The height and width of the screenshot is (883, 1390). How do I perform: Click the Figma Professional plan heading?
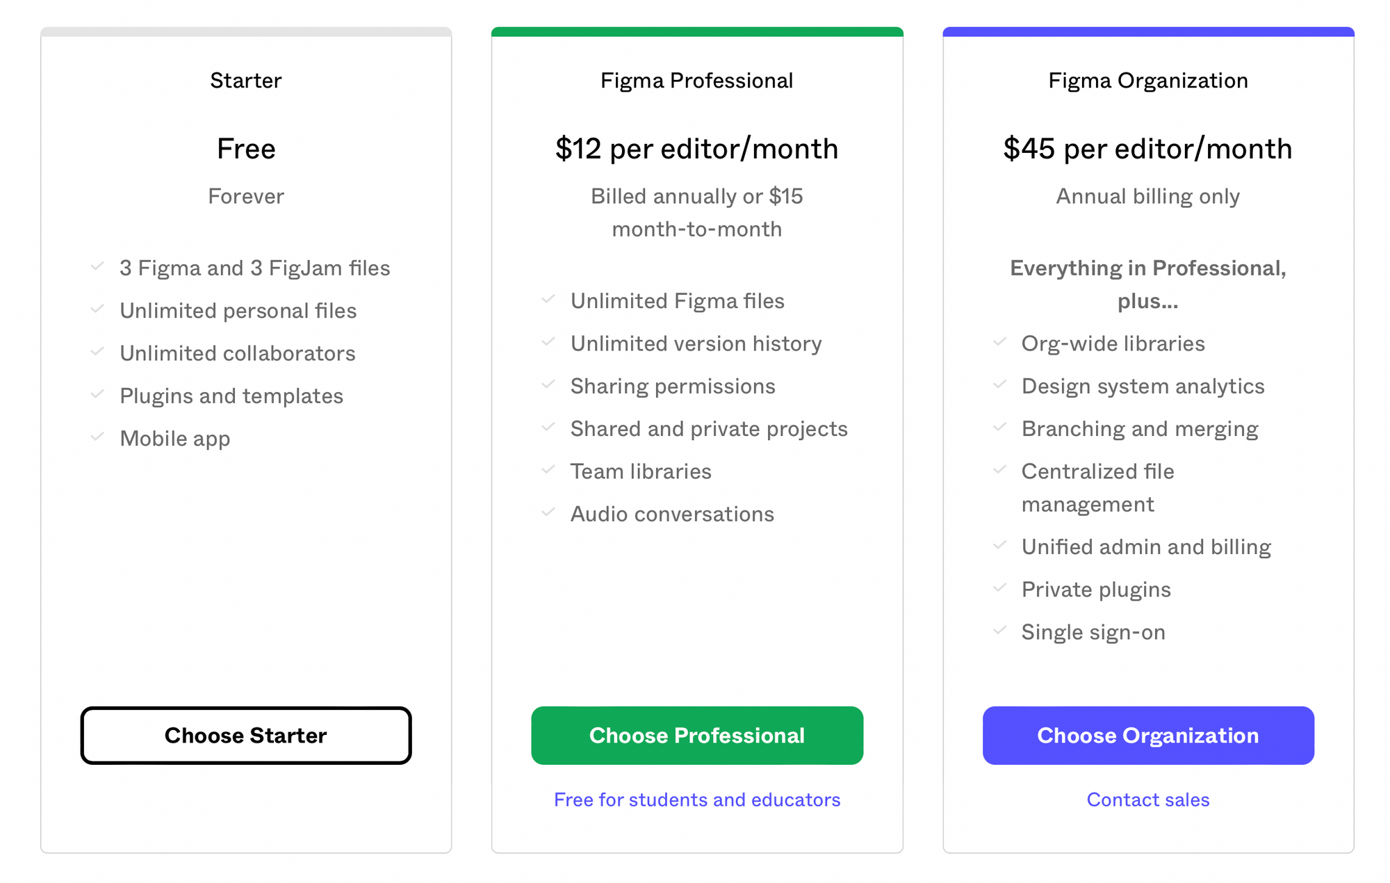[x=697, y=81]
